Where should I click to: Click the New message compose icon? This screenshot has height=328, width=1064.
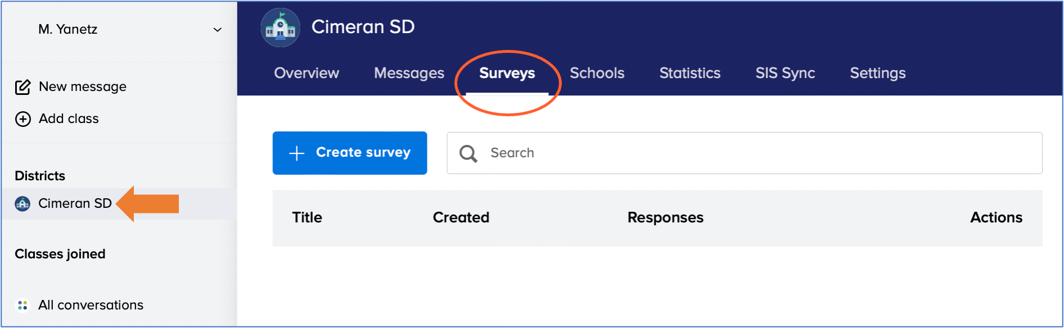coord(22,87)
